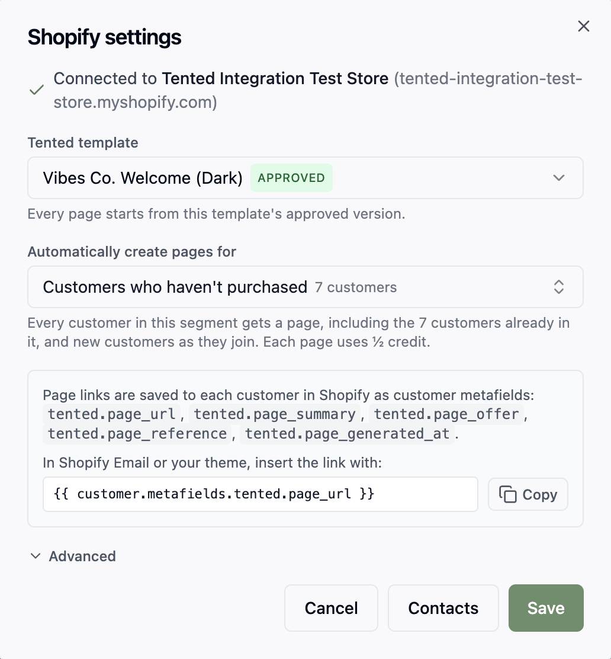Open the customer segment selector
Viewport: 611px width, 659px height.
[305, 287]
